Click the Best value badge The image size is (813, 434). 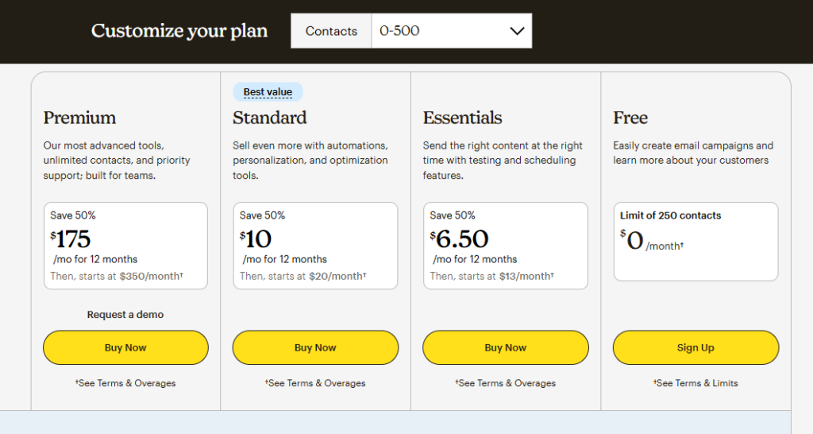268,92
